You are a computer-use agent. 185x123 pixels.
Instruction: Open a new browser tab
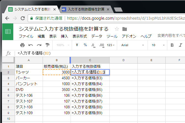coord(118,9)
